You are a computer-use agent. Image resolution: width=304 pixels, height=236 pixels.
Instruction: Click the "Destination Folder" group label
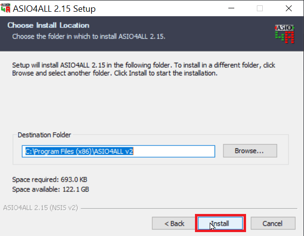coord(44,135)
